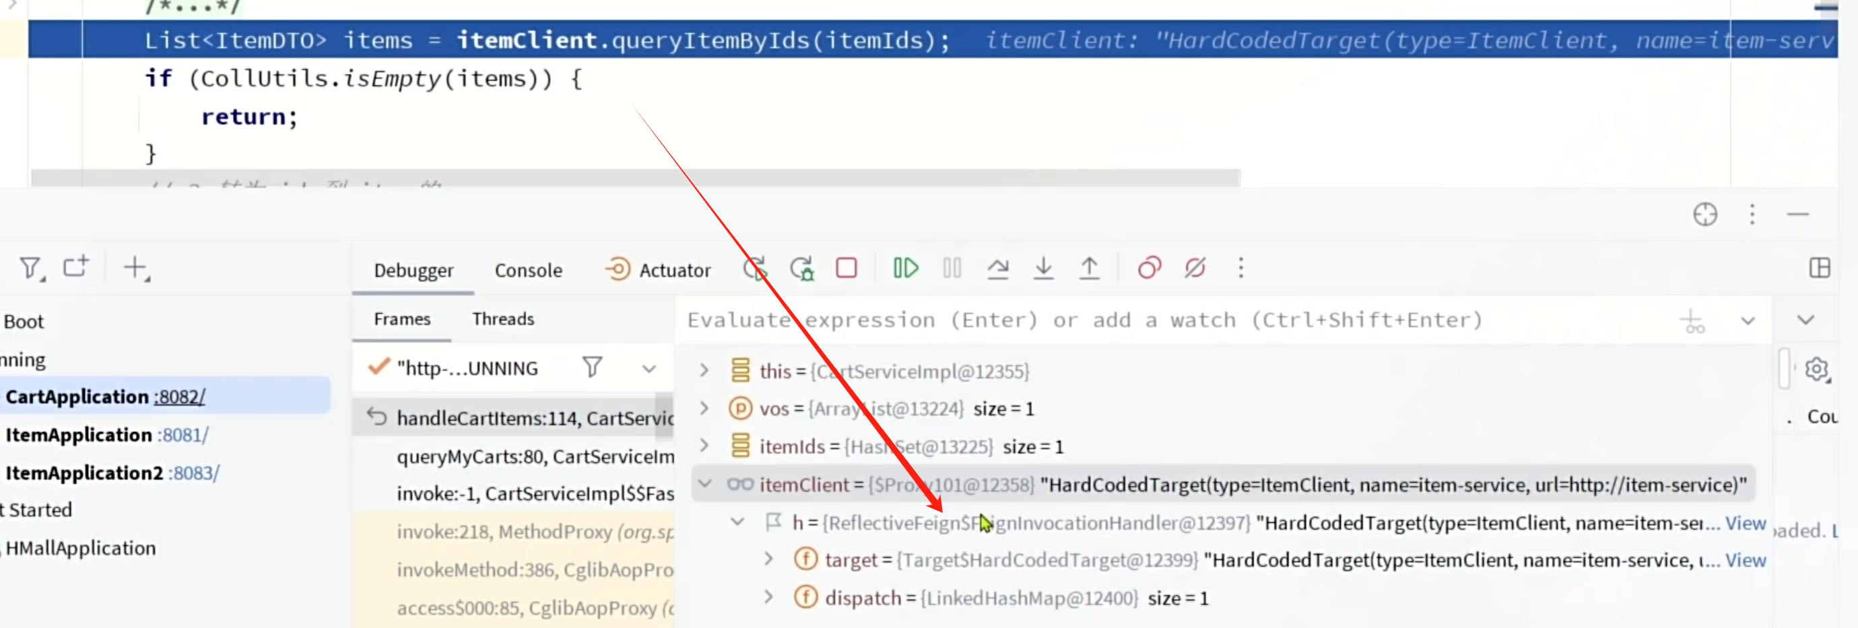Click the add watch icon

click(x=1692, y=321)
